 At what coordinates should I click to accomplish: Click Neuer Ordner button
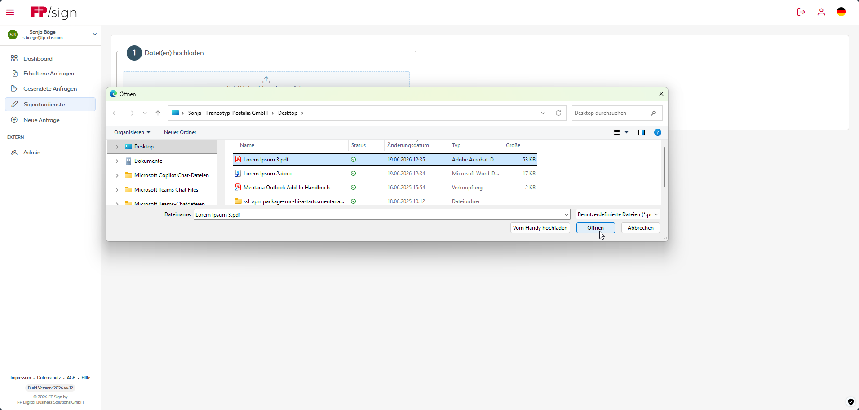click(x=180, y=132)
